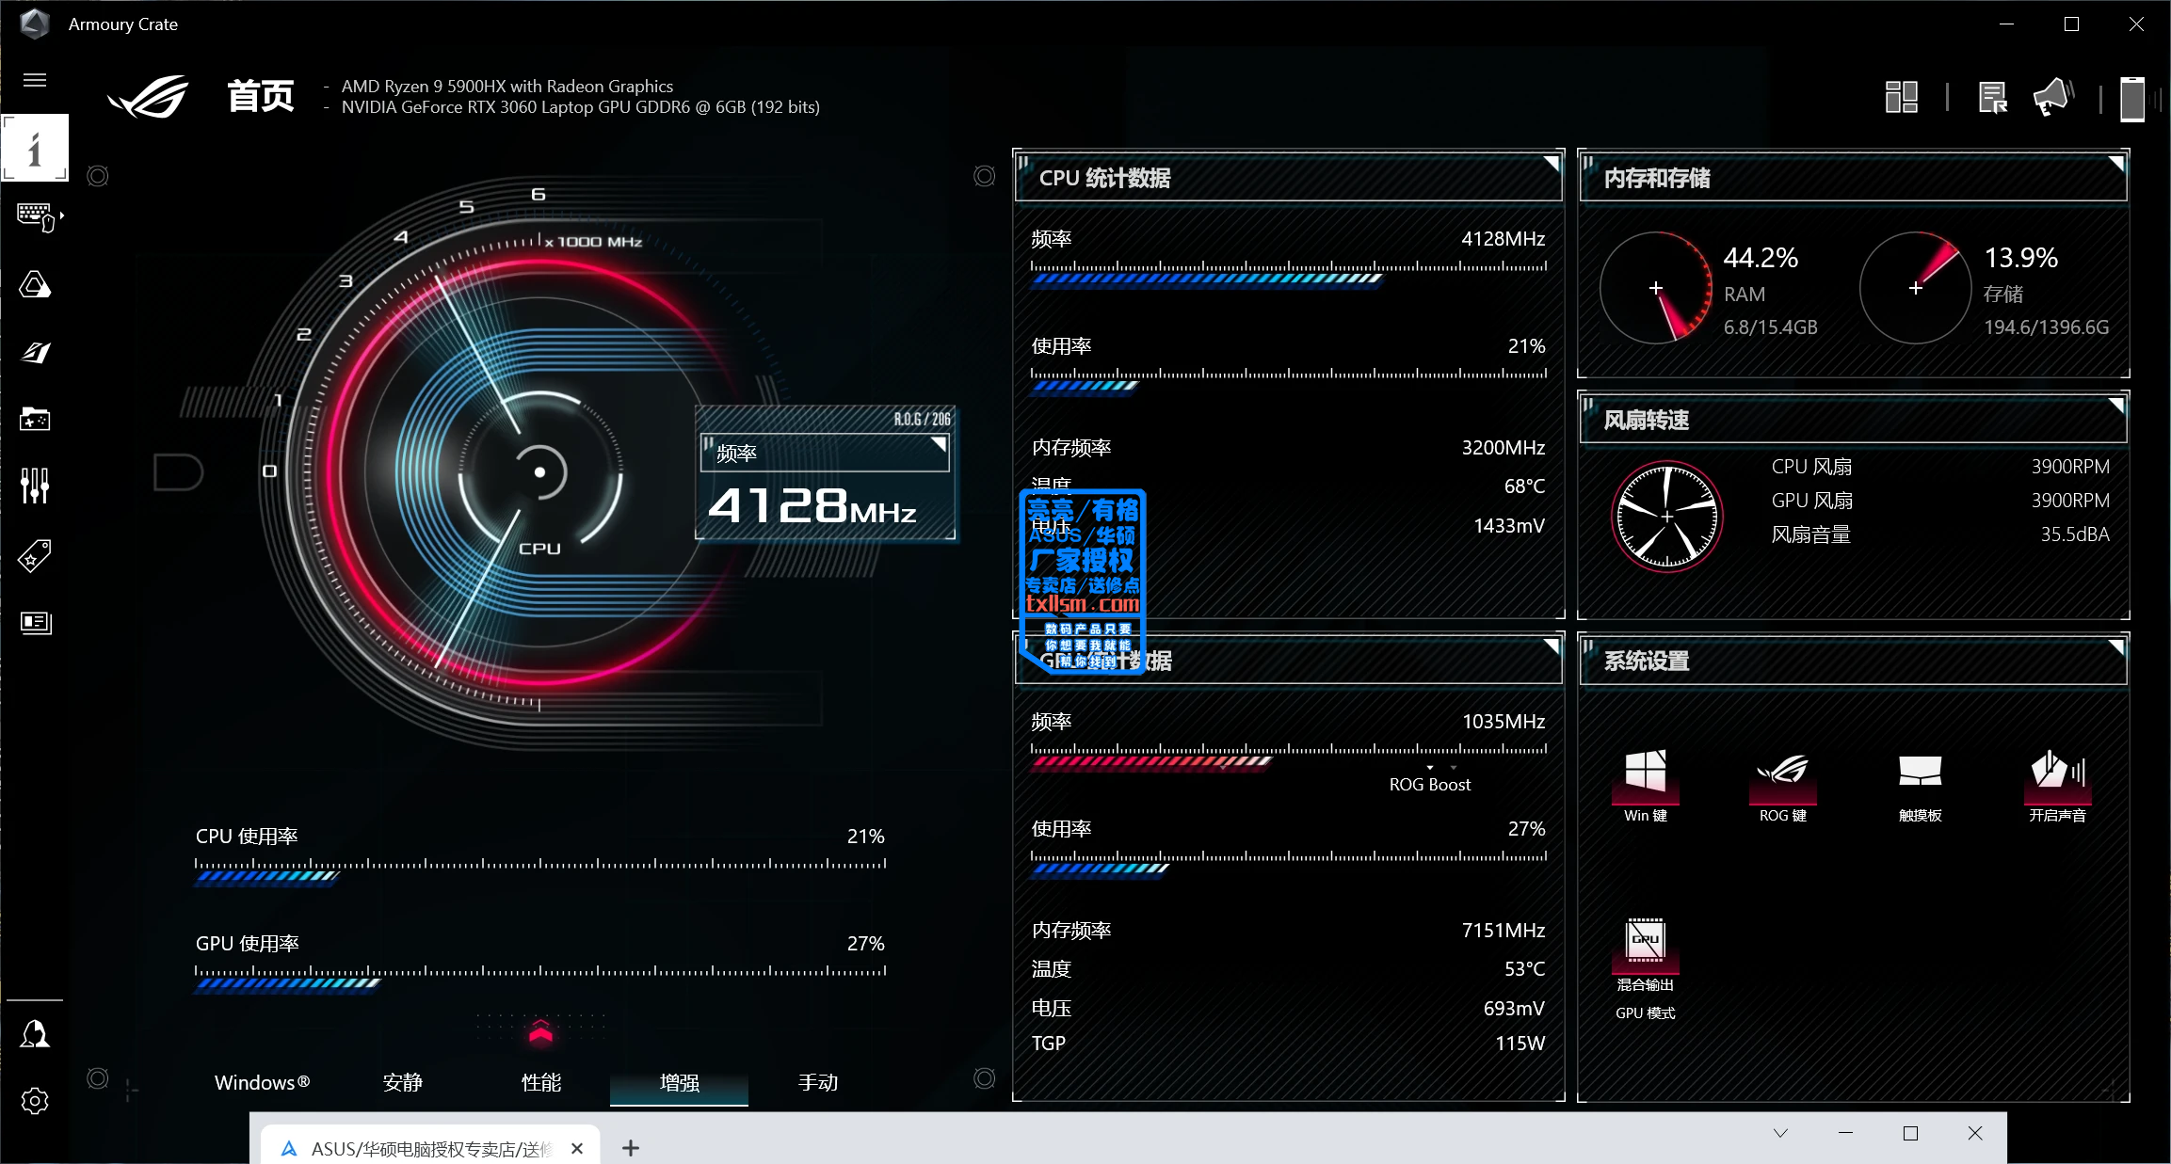Select the 安静 silent mode

[x=403, y=1082]
